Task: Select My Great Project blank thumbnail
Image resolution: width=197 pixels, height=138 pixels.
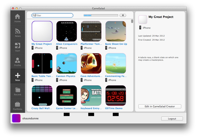Action: pyautogui.click(x=42, y=31)
